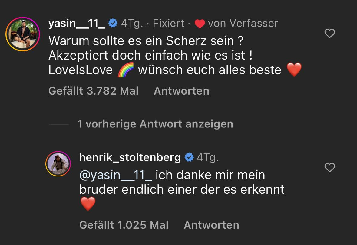
Task: Click the red heart emoji in henrik's reply
Action: point(88,204)
